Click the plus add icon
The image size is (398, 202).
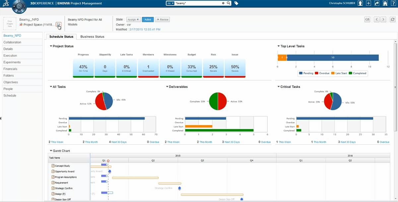pos(368,3)
